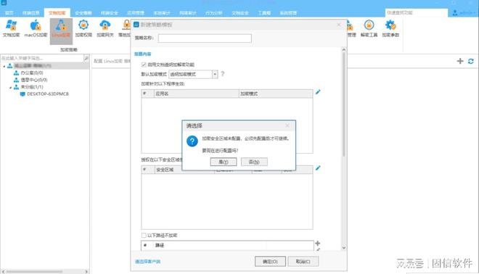Select DESKTOP-63DPMC8 in the tree
The image size is (479, 274).
click(x=48, y=94)
